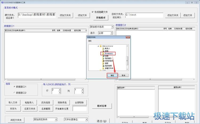Click the app icon in the main title bar

pos(2,2)
